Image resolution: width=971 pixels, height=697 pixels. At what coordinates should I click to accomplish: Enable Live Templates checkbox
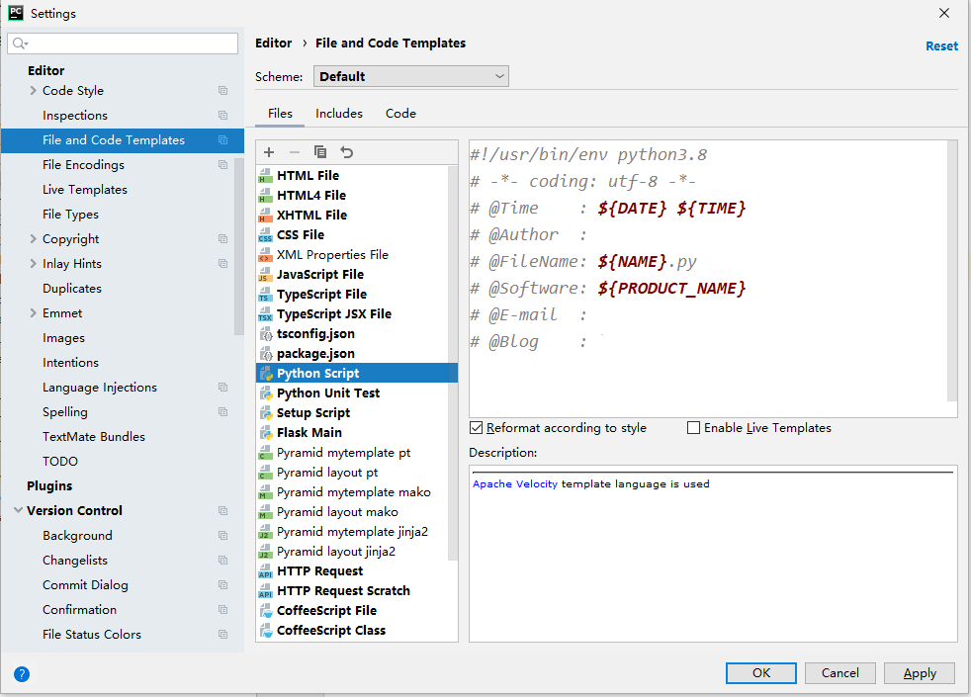(x=693, y=428)
